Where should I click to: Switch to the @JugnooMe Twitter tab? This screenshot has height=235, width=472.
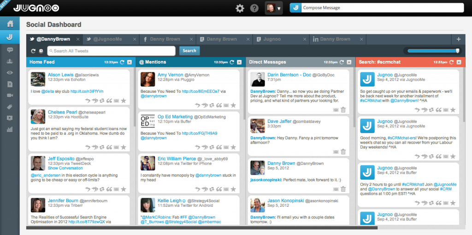[107, 40]
